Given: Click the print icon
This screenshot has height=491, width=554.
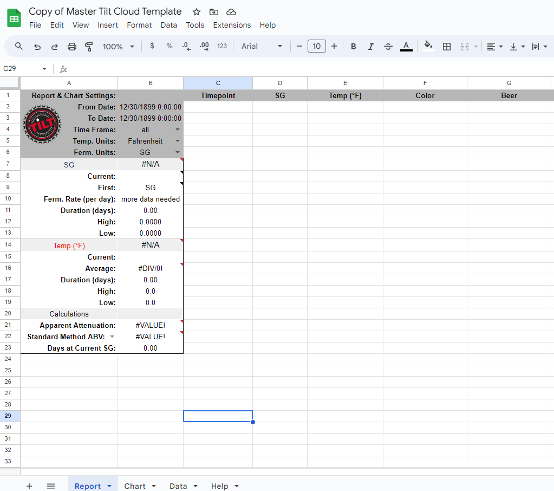Looking at the screenshot, I should (72, 47).
